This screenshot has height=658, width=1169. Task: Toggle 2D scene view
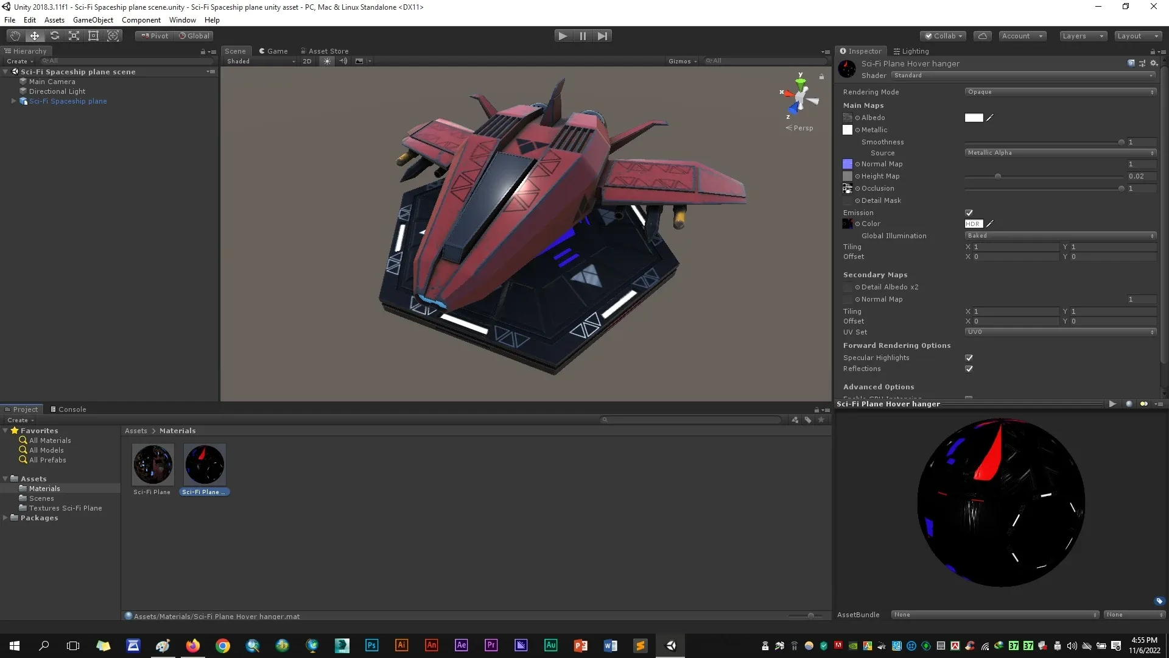[307, 61]
